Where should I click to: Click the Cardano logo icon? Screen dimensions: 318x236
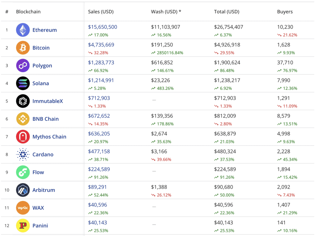(x=23, y=155)
